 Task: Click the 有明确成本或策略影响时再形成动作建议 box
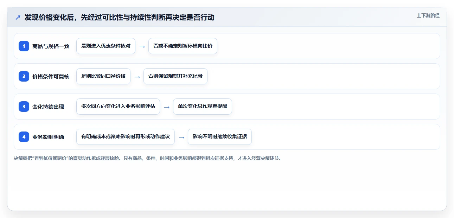point(126,137)
